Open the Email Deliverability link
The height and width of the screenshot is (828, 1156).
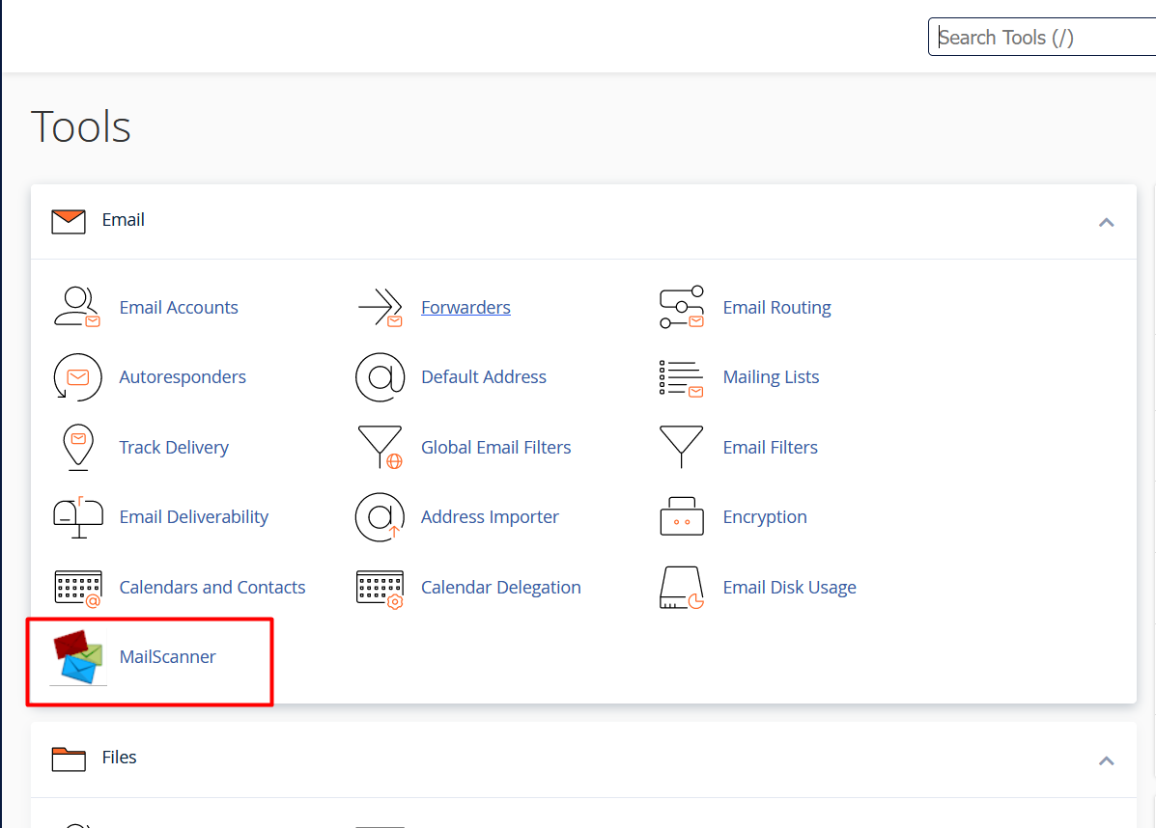(193, 517)
